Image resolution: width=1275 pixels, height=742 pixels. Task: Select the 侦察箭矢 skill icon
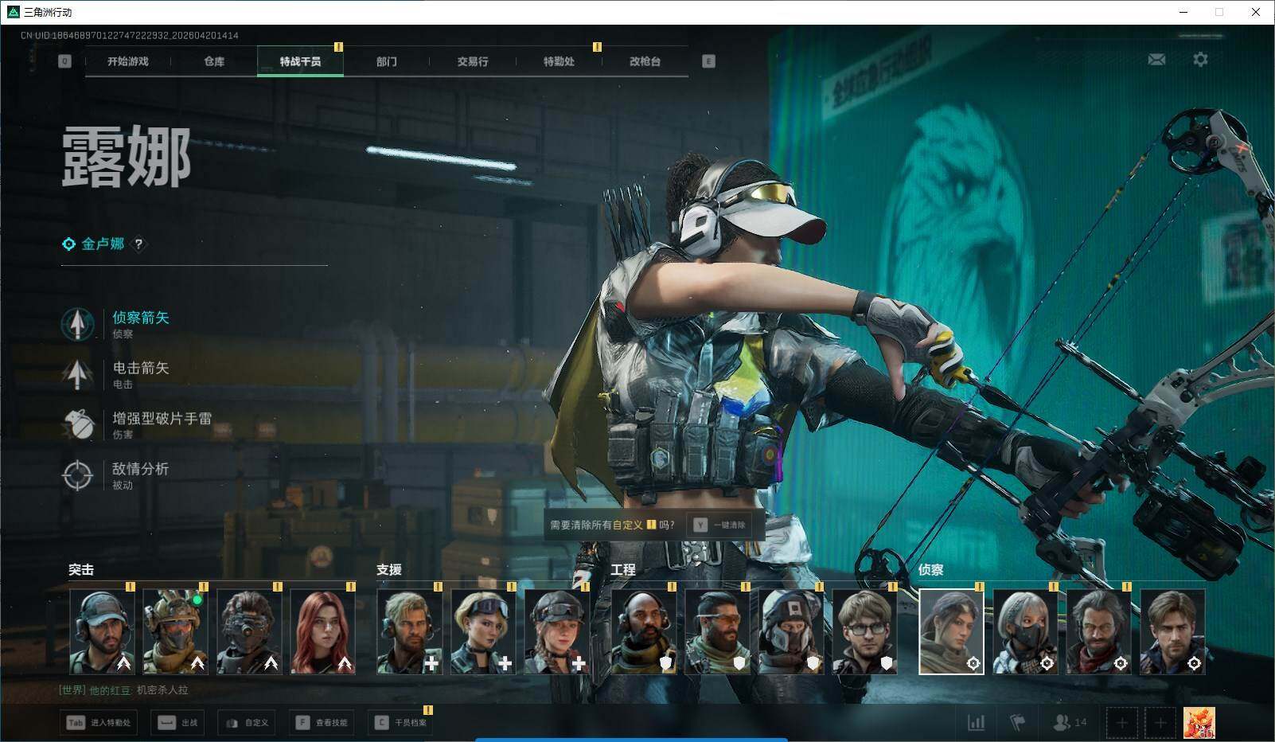[x=77, y=324]
